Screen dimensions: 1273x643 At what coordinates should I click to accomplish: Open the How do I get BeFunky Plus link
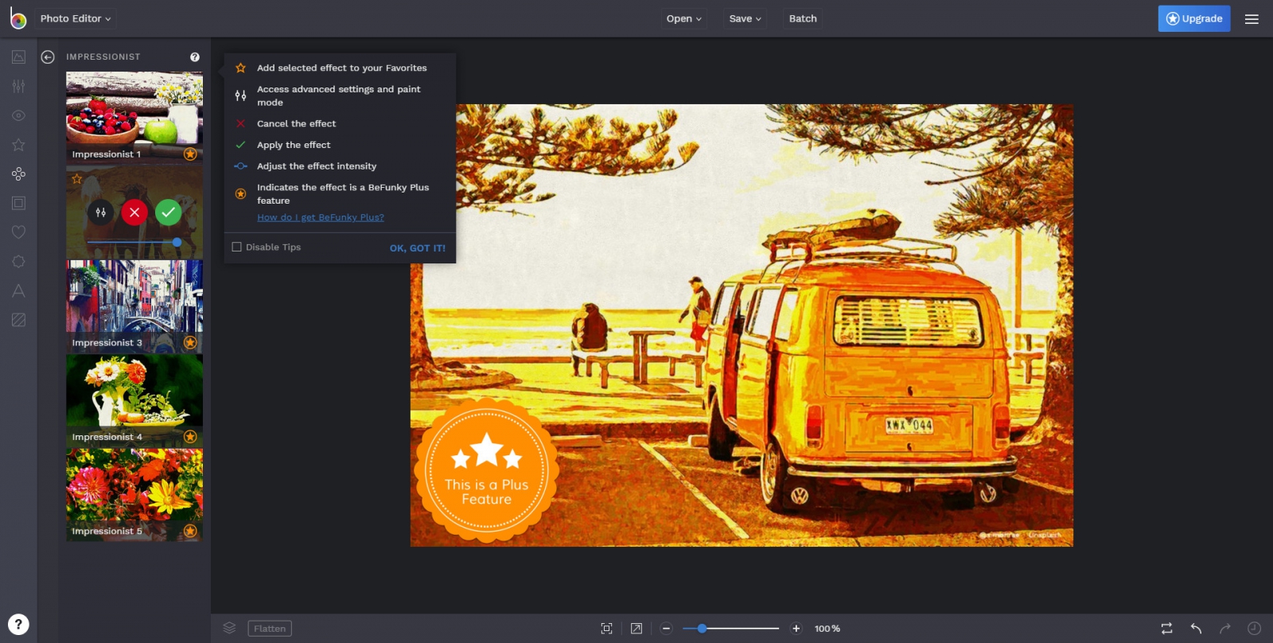[x=320, y=217]
